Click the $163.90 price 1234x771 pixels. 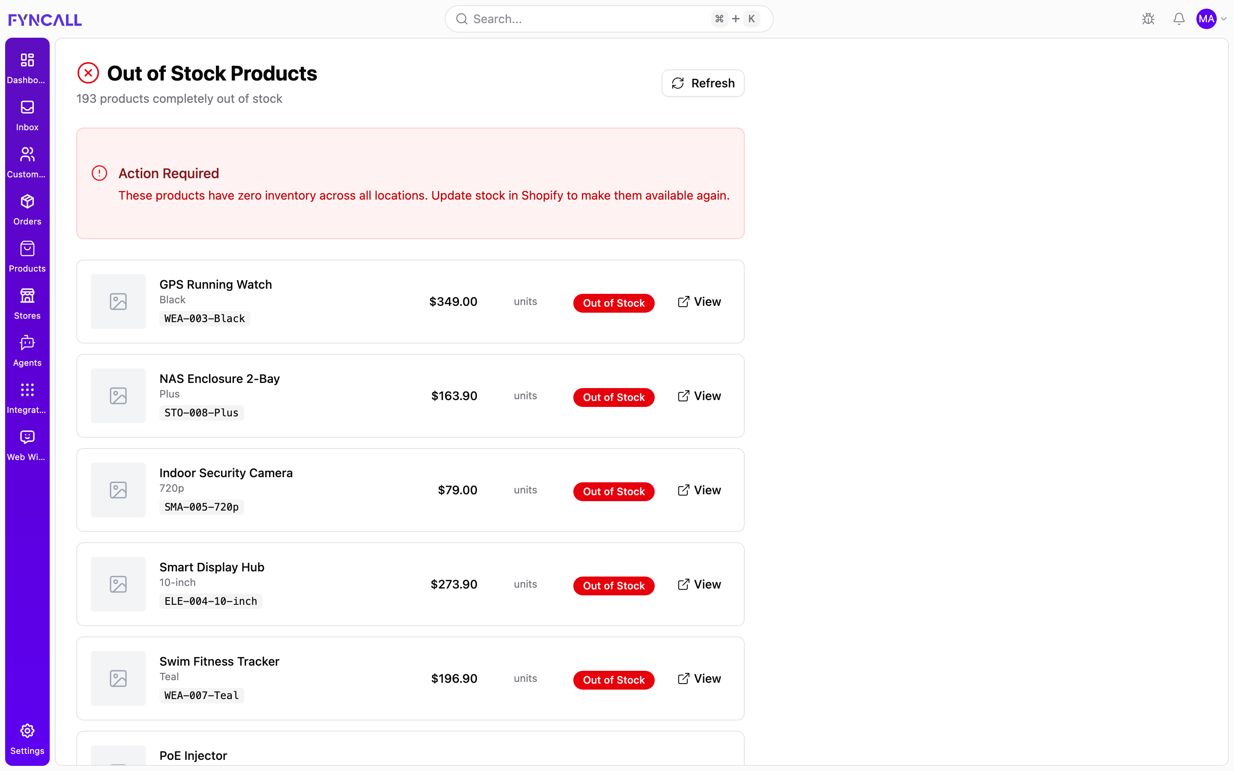pyautogui.click(x=454, y=396)
